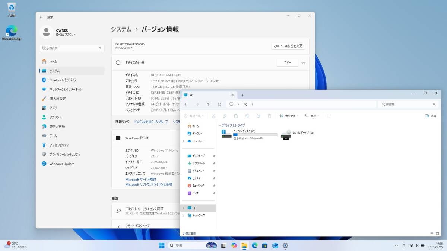The image size is (447, 251).
Task: Click the up-folder arrow in Explorer
Action: [x=208, y=104]
